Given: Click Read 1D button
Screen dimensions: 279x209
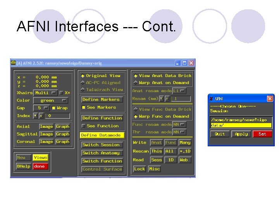Looking at the screenshot, I should [170, 160].
